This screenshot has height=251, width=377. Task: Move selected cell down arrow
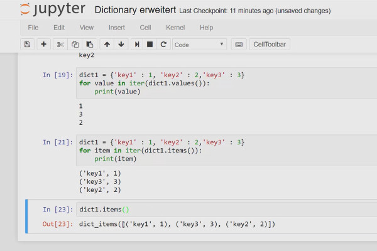pos(121,45)
